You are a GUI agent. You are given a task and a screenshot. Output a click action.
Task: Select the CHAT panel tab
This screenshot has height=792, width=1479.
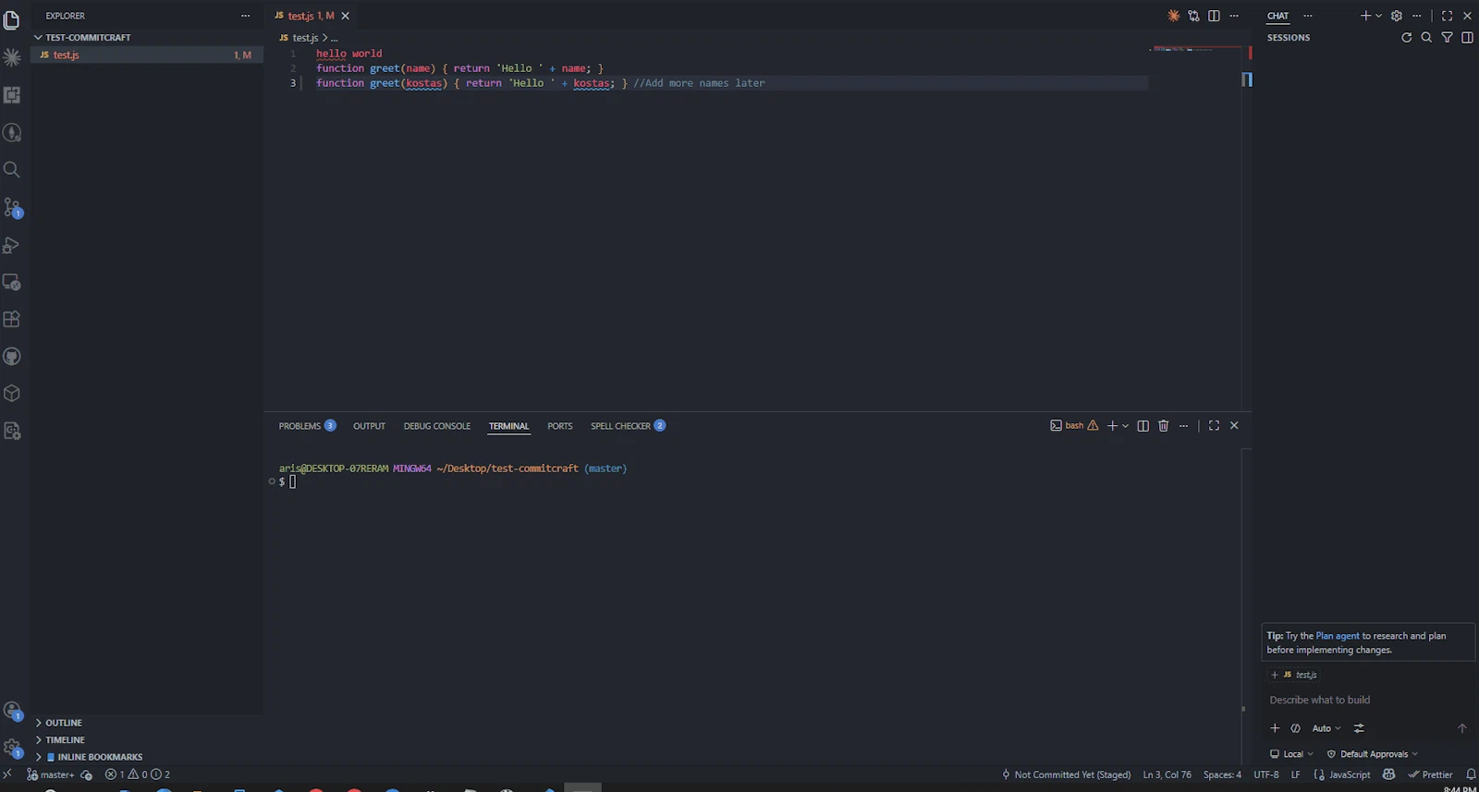pyautogui.click(x=1277, y=16)
